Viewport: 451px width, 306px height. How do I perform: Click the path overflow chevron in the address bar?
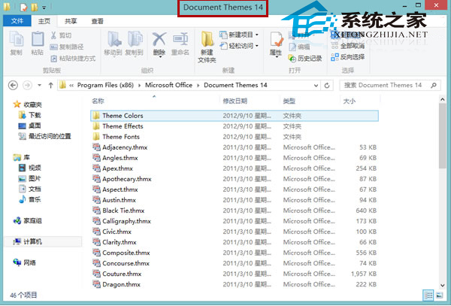point(71,86)
